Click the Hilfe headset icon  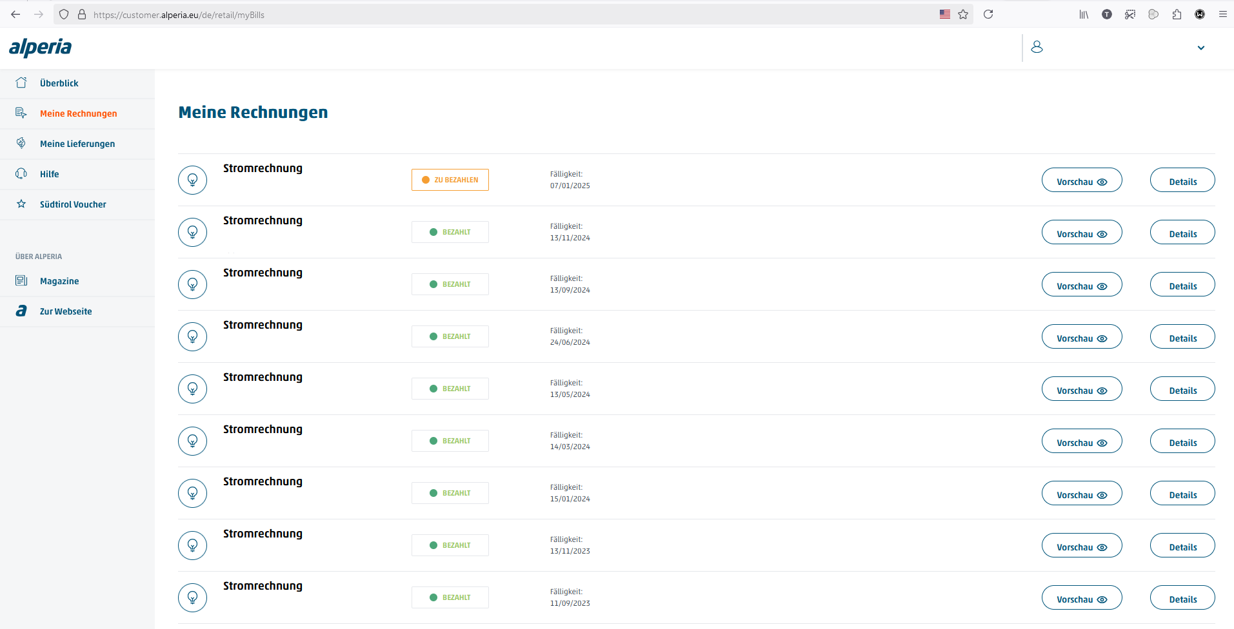21,173
